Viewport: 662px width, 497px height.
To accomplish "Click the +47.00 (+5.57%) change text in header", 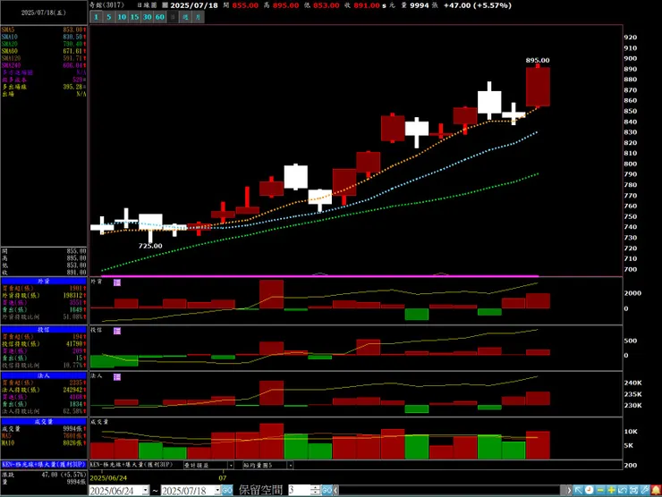I will coord(478,5).
